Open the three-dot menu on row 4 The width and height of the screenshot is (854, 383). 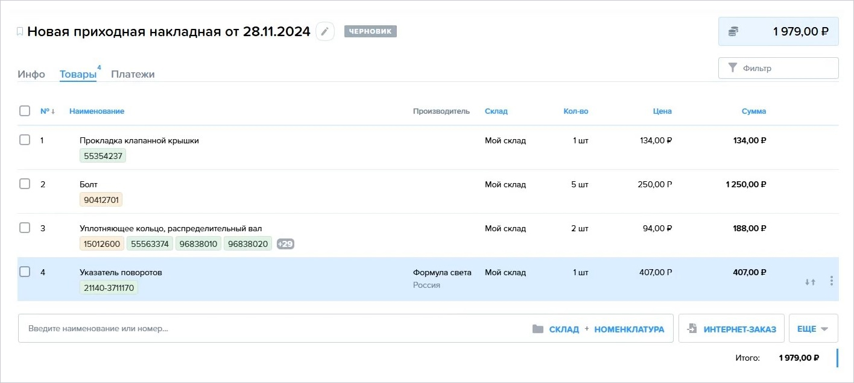coord(832,281)
